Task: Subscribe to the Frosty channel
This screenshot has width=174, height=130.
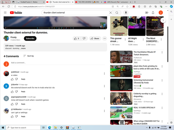Action: (30, 38)
